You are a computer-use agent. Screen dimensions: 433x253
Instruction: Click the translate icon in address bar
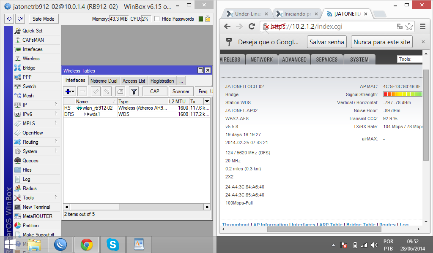[400, 27]
